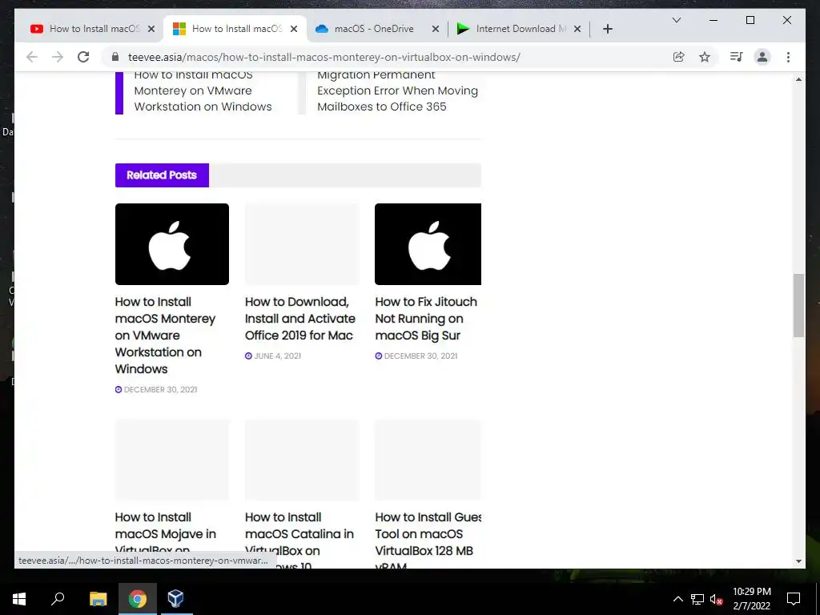The image size is (820, 615).
Task: Share this page with the share icon
Action: pyautogui.click(x=678, y=57)
